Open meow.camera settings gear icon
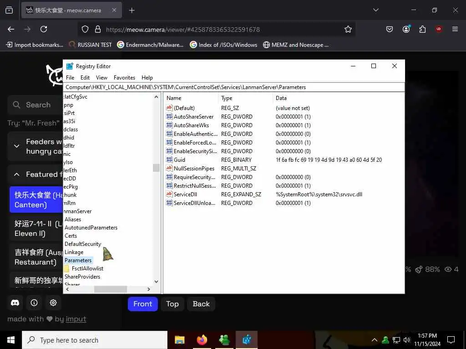The height and width of the screenshot is (349, 466). tap(53, 303)
